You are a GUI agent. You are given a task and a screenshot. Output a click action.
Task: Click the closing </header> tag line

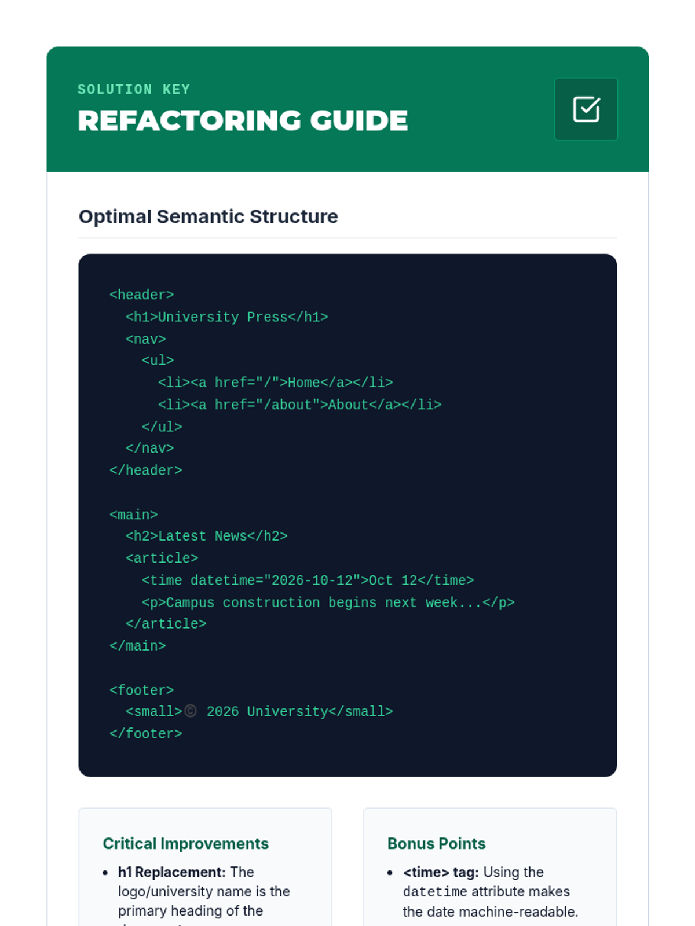click(x=145, y=471)
